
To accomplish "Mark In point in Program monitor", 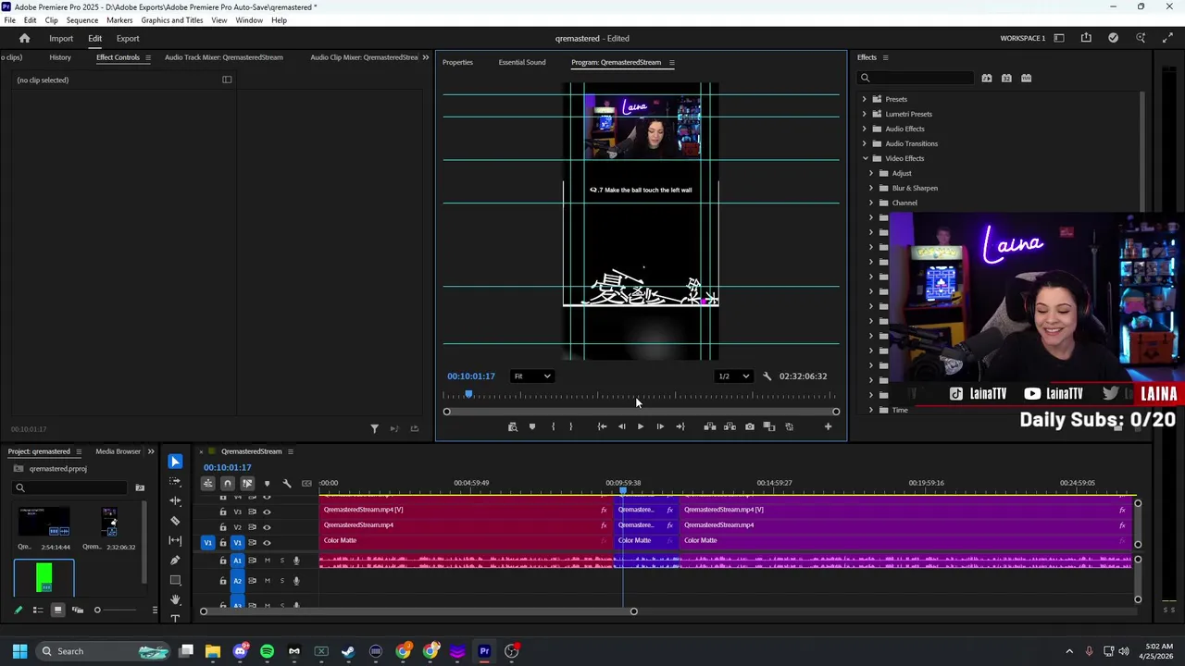I will [553, 426].
